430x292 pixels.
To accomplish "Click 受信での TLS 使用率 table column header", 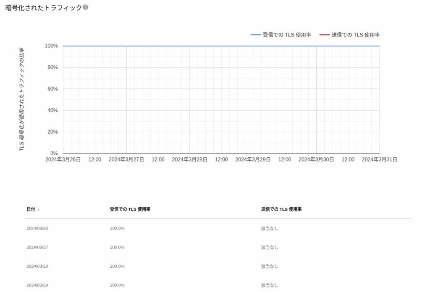I will [x=130, y=209].
